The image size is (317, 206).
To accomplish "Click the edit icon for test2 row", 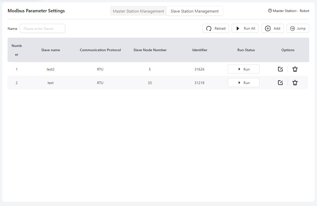I will [x=280, y=69].
